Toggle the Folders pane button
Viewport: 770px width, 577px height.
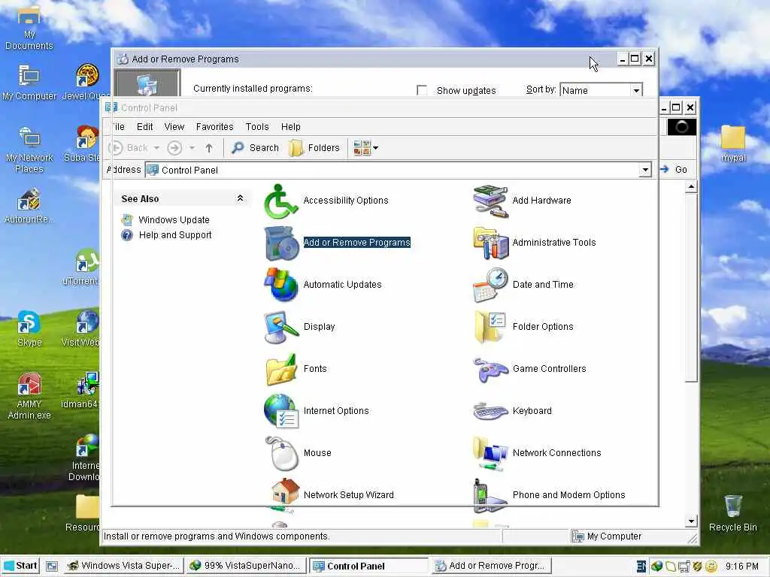click(314, 148)
